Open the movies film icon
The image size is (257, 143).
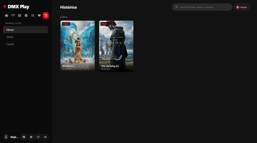20,15
